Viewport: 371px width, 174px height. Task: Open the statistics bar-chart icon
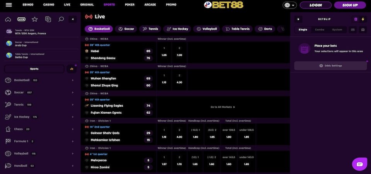coord(72,69)
